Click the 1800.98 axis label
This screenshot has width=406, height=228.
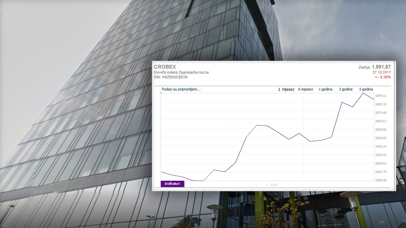click(381, 180)
